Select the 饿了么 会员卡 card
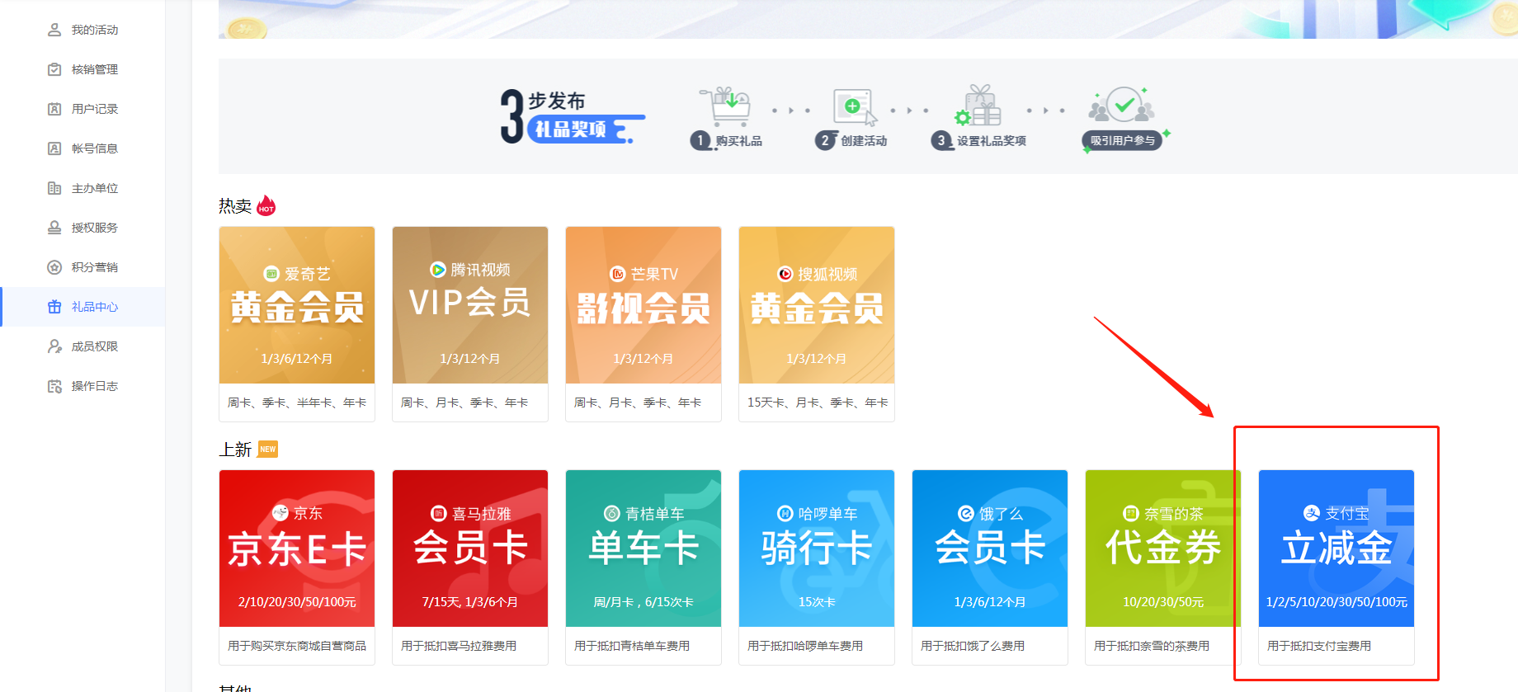This screenshot has width=1518, height=692. point(990,567)
